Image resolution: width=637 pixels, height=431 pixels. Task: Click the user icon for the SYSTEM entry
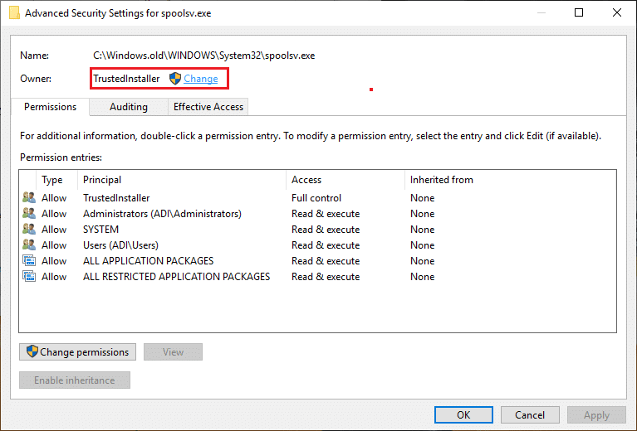[29, 230]
